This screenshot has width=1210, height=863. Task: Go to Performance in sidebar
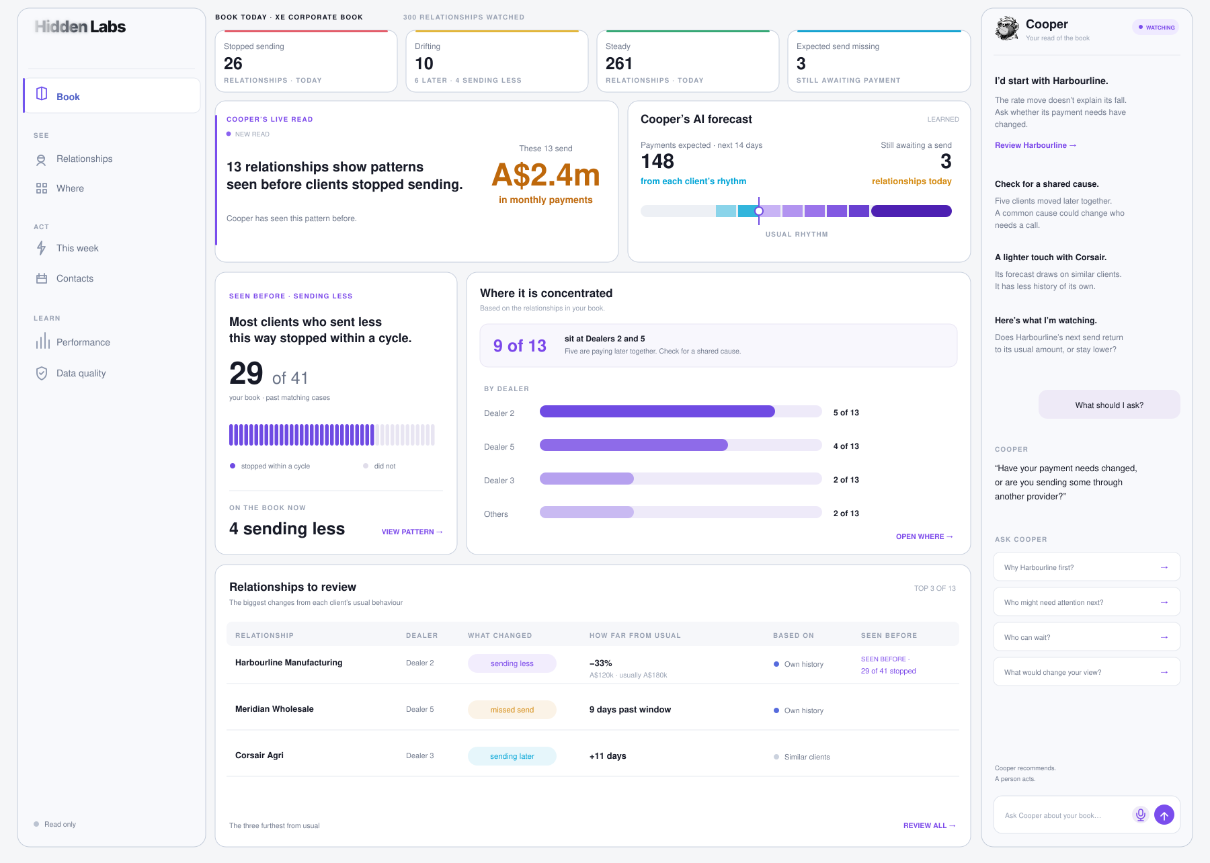[83, 342]
